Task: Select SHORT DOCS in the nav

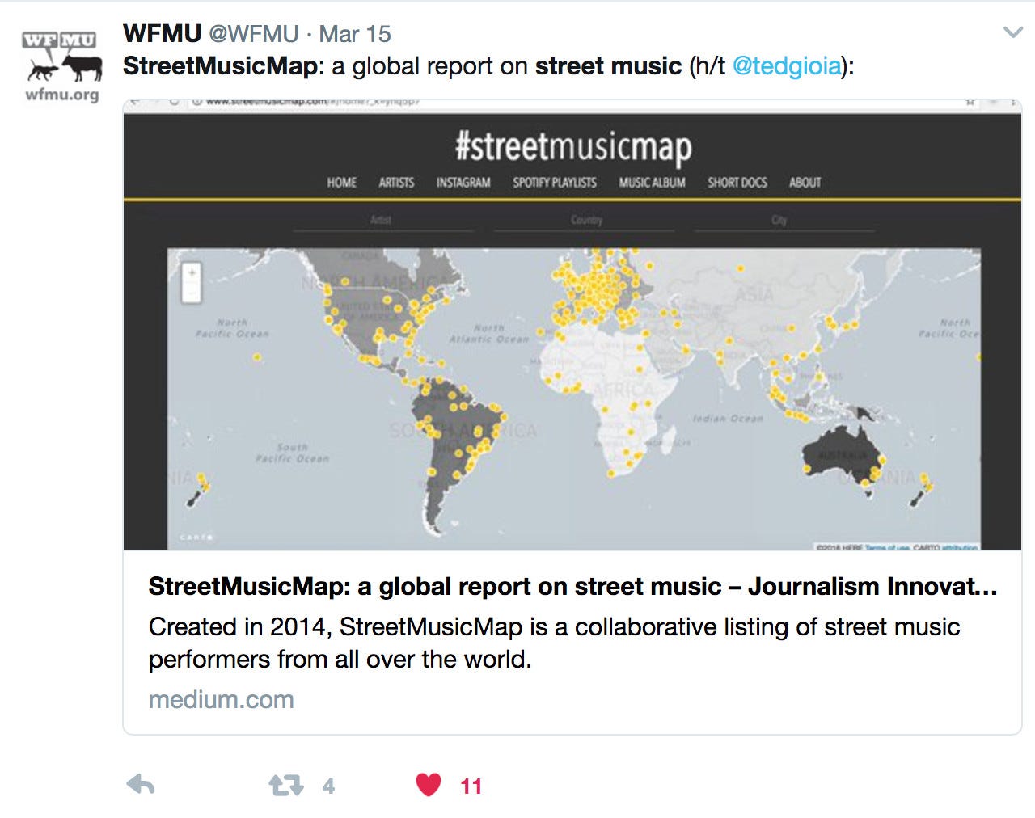Action: click(x=737, y=183)
